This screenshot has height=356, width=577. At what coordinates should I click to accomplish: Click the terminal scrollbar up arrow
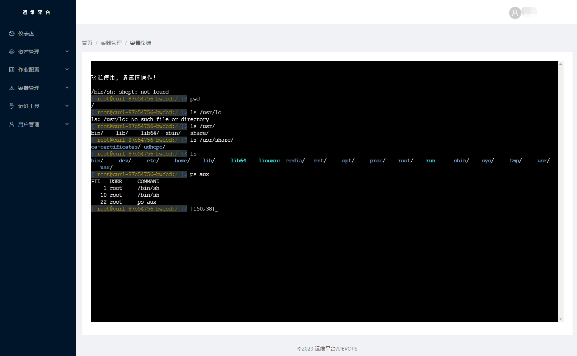pos(560,64)
